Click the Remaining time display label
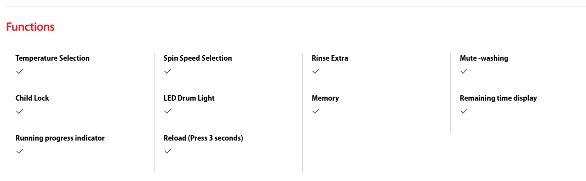Image resolution: width=586 pixels, height=181 pixels. click(x=498, y=98)
